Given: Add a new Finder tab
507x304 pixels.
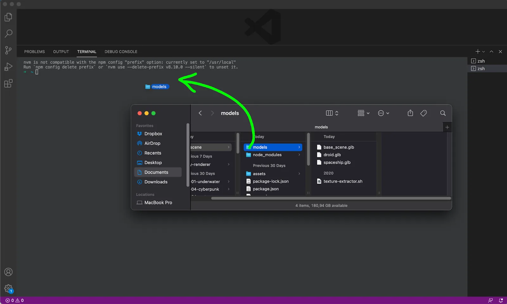Looking at the screenshot, I should point(447,127).
